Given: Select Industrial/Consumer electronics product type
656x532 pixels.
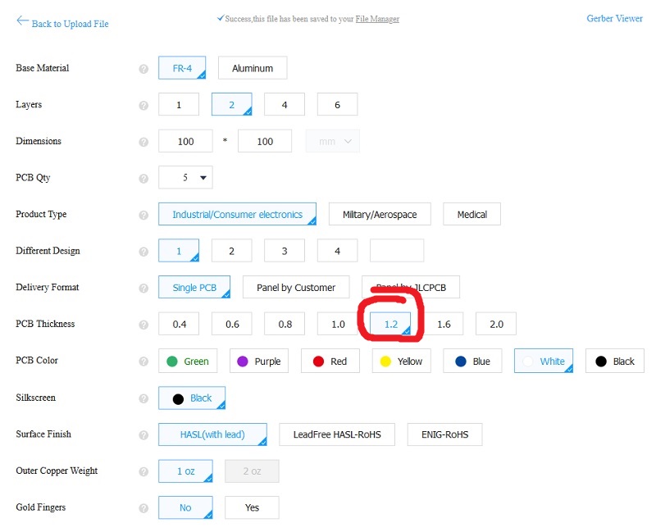Looking at the screenshot, I should point(237,214).
